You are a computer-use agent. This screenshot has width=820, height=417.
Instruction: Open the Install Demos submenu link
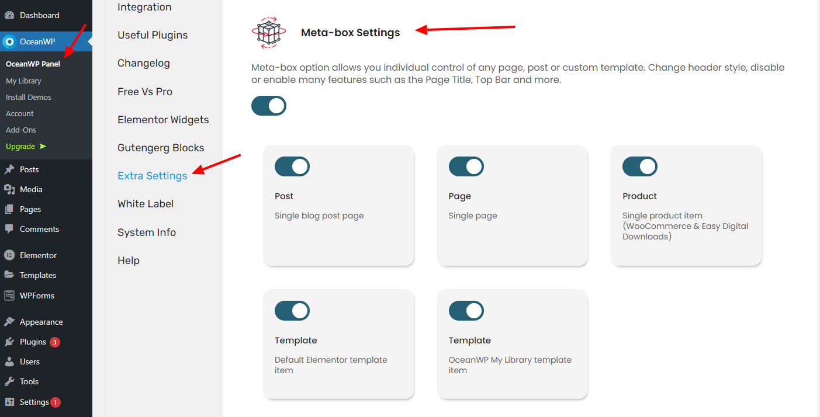tap(29, 97)
